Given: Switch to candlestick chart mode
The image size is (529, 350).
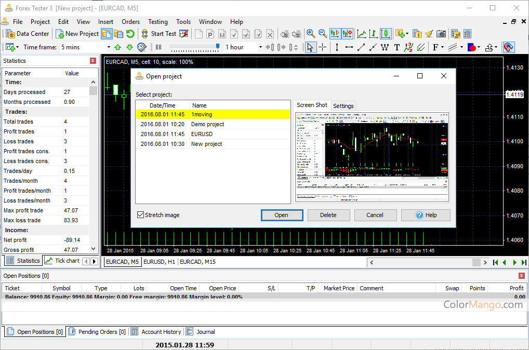Looking at the screenshot, I should click(x=386, y=34).
